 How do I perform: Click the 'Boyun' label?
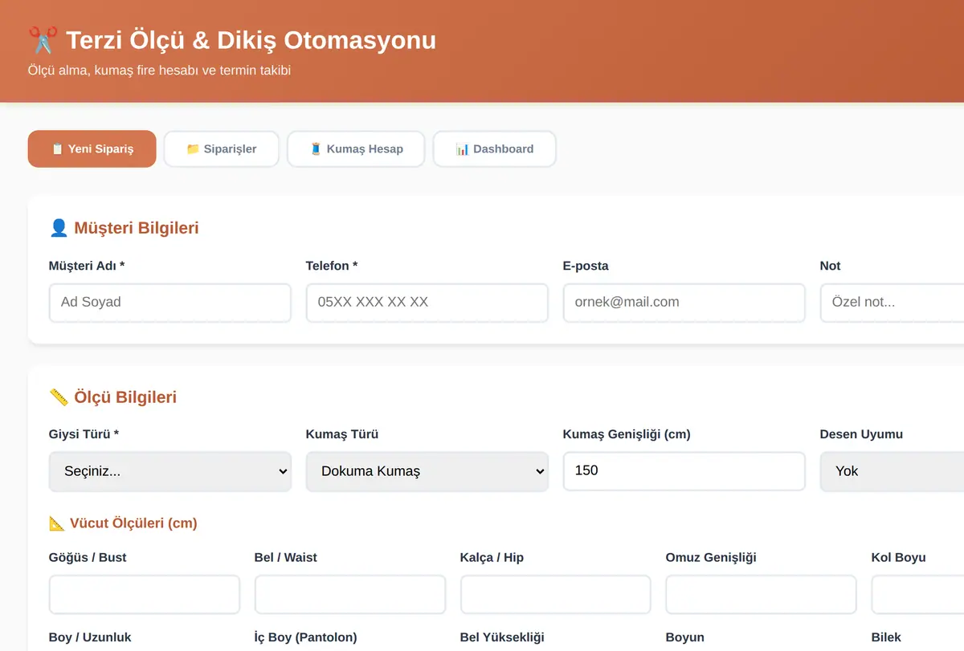pyautogui.click(x=685, y=637)
